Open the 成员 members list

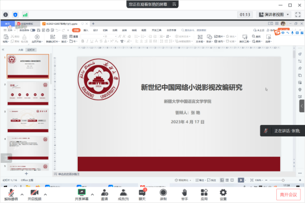coord(124,195)
